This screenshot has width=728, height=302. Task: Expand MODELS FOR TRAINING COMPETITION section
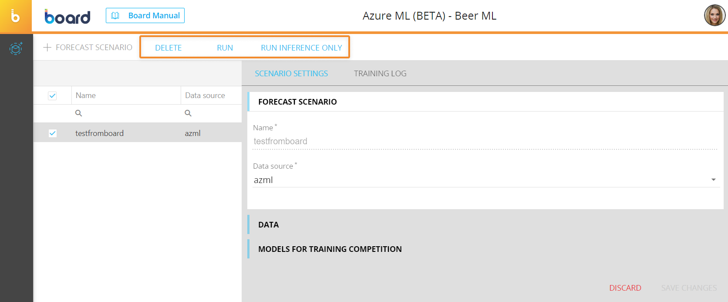point(485,249)
